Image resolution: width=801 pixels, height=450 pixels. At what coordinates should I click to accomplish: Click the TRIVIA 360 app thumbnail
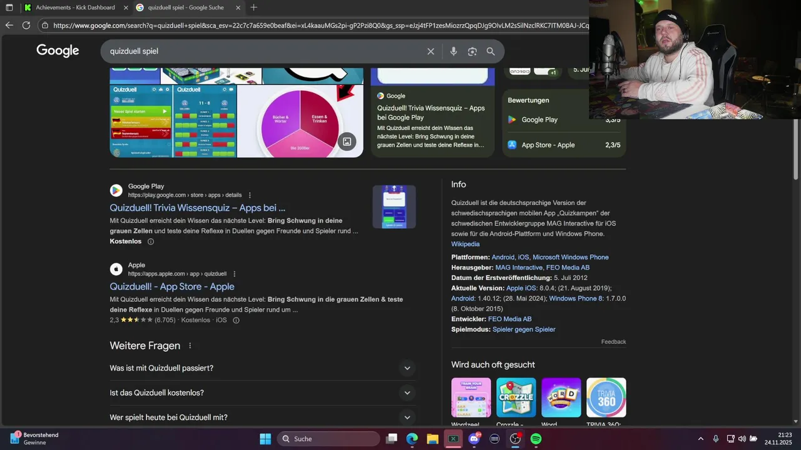[606, 397]
